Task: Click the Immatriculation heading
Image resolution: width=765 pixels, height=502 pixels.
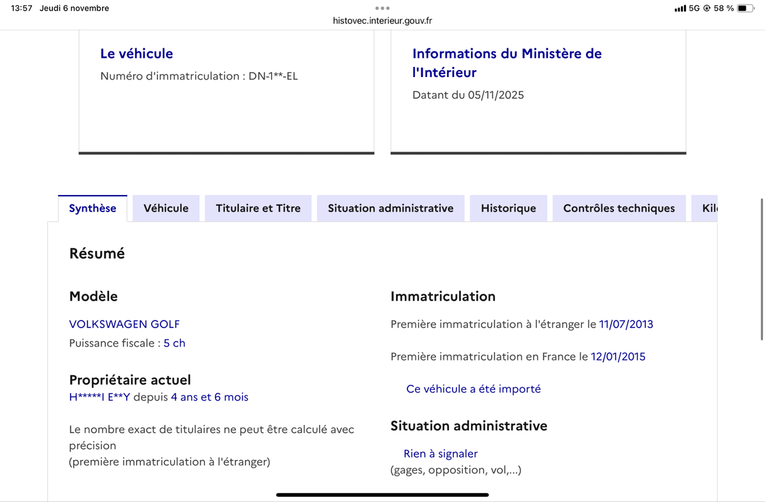Action: [x=443, y=296]
